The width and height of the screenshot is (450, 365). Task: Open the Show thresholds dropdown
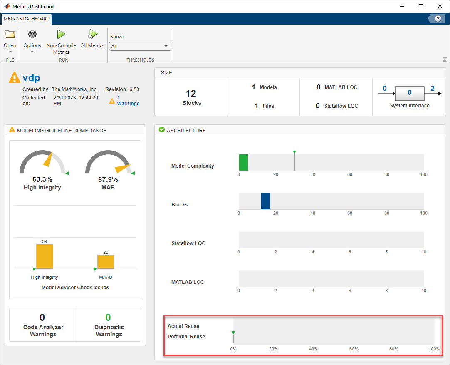[x=140, y=46]
